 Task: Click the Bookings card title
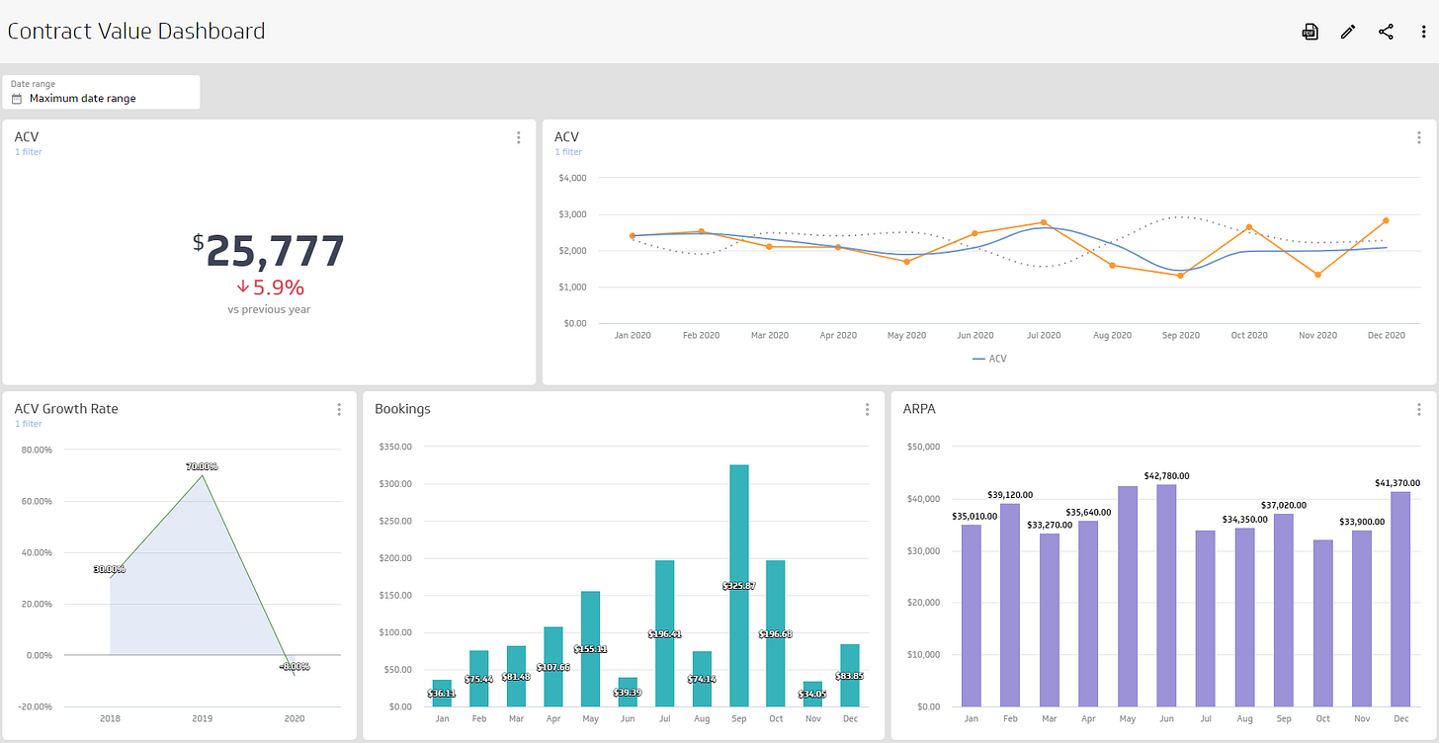pos(402,409)
